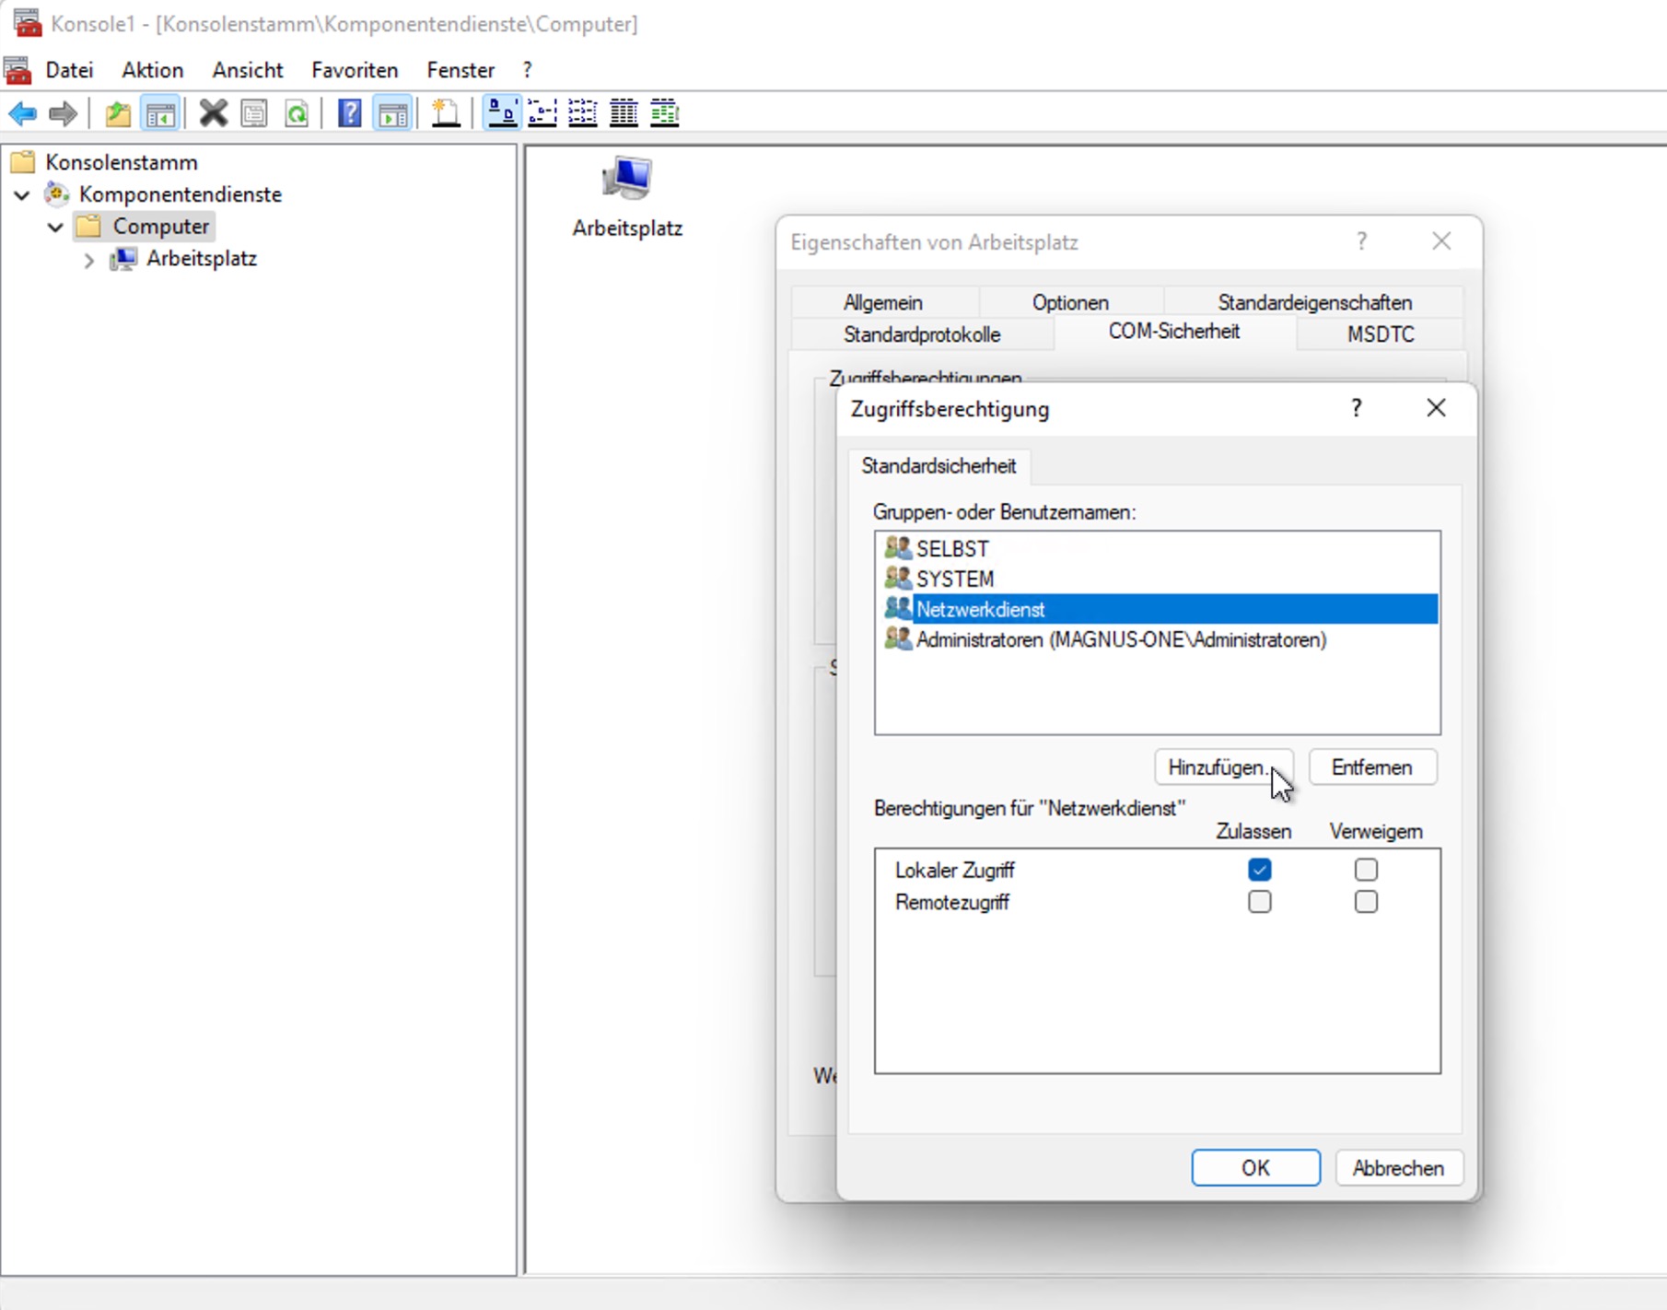This screenshot has width=1667, height=1310.
Task: Close the Zugriffsberechtigung dialog with X
Action: 1436,408
